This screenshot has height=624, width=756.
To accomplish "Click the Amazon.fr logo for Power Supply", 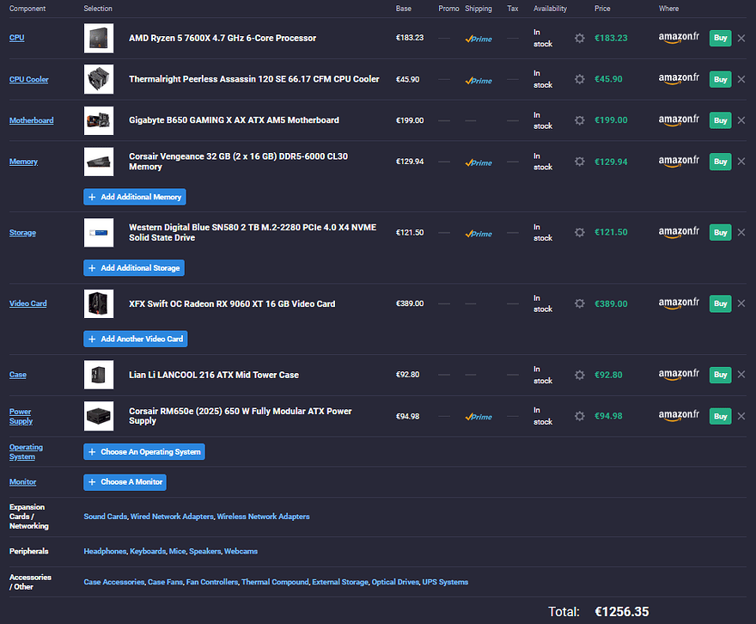I will click(679, 416).
